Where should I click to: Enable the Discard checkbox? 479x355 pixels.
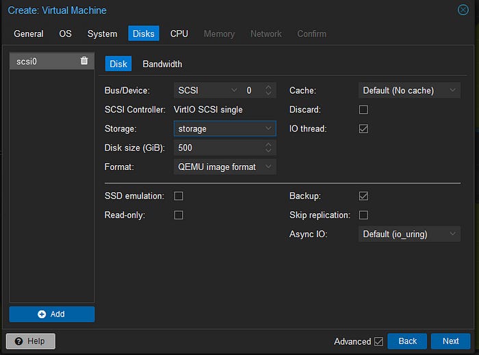363,110
